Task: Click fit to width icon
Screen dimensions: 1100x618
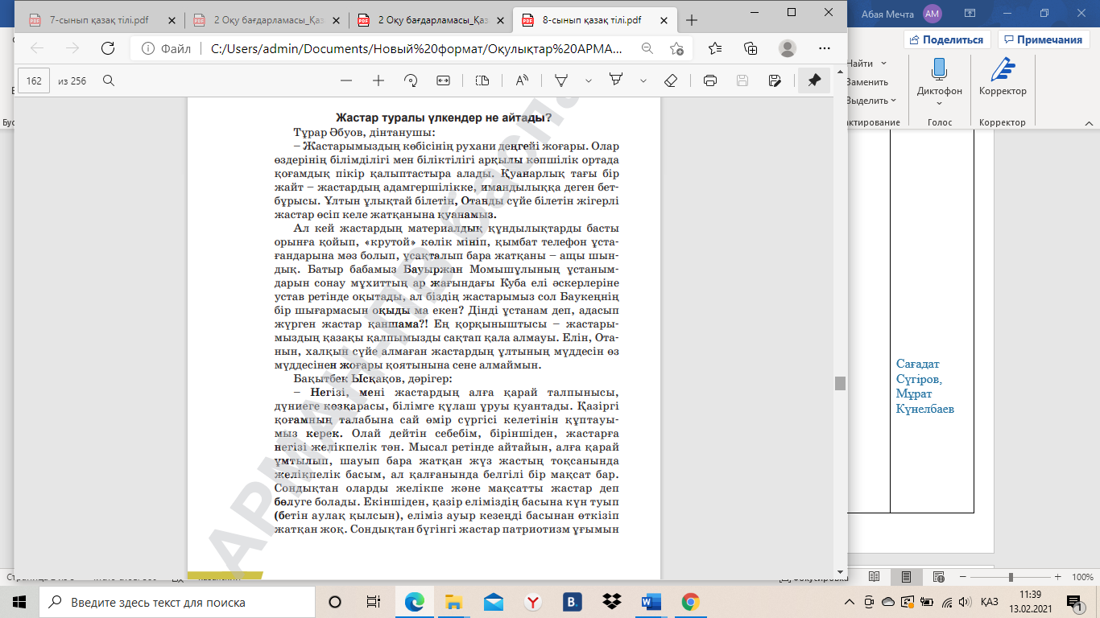Action: coord(443,80)
